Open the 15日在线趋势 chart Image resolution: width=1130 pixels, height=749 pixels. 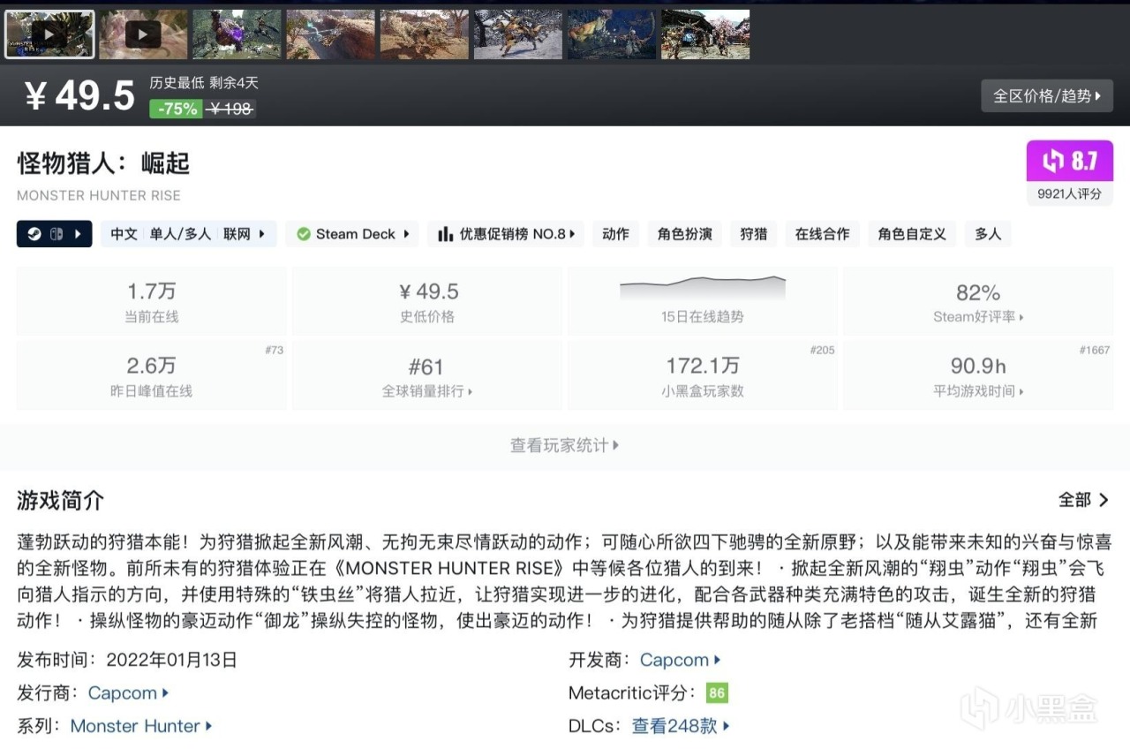point(703,301)
